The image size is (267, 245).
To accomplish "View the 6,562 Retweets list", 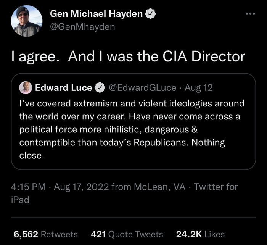I will pos(45,234).
